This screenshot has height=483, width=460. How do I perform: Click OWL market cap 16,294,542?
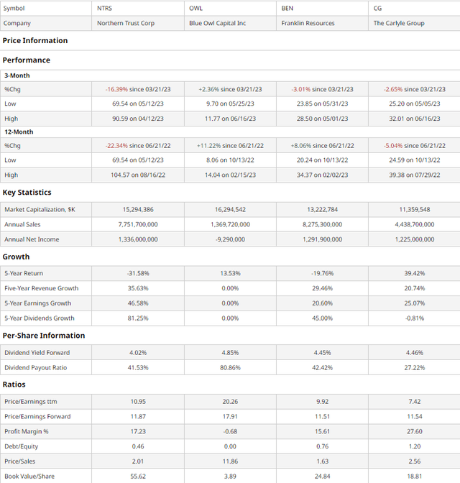[x=230, y=209]
